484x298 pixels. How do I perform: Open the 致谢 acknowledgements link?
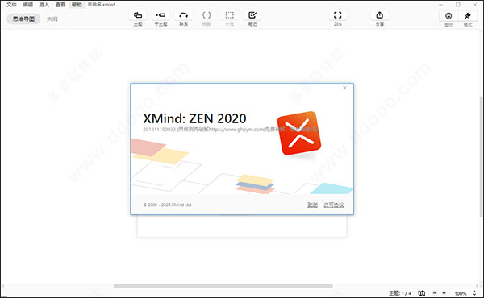pyautogui.click(x=312, y=205)
